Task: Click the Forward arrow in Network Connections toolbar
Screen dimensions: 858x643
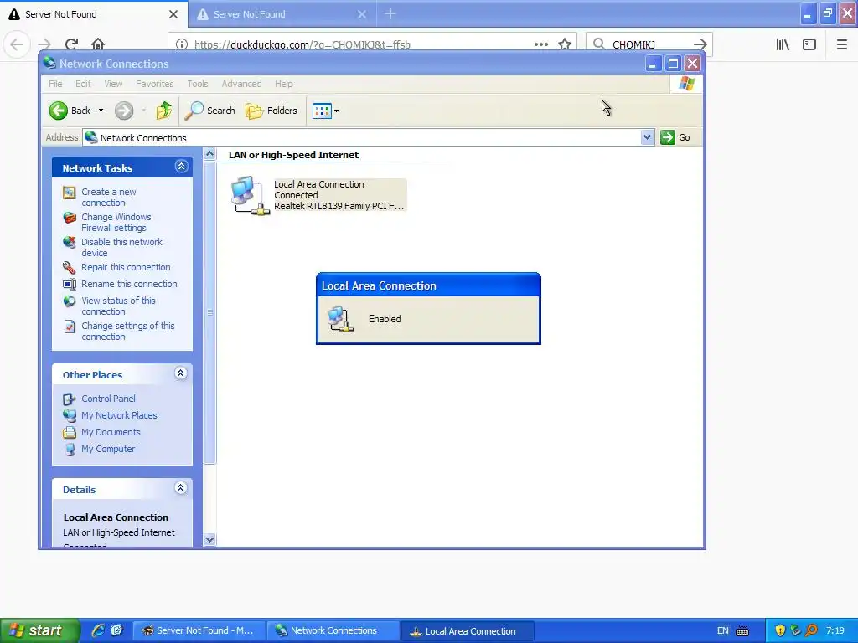Action: click(x=124, y=111)
